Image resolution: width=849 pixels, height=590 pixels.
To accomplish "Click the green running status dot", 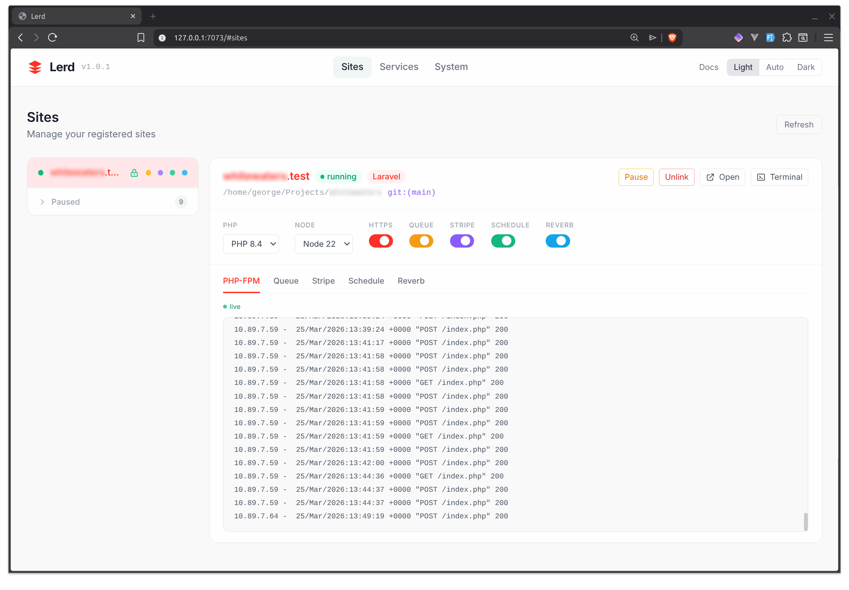I will point(323,176).
